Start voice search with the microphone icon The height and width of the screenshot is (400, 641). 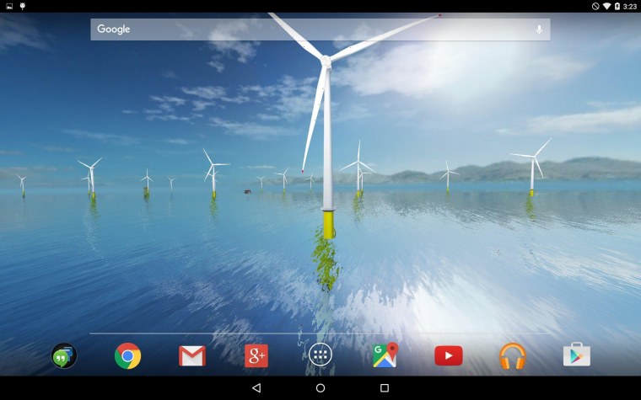(x=539, y=29)
